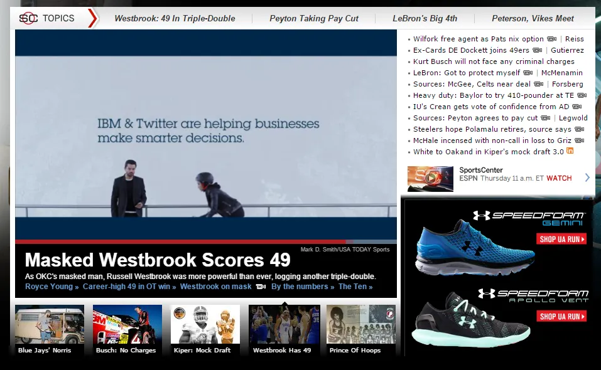Open the "Kiper: Mock Draft" thumbnail
This screenshot has height=370, width=601.
tap(204, 325)
